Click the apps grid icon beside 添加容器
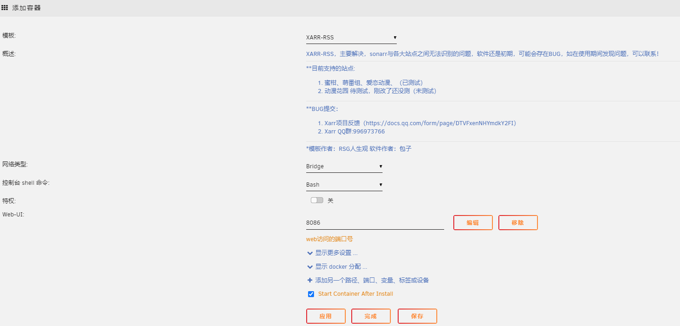This screenshot has height=326, width=680. click(x=5, y=7)
